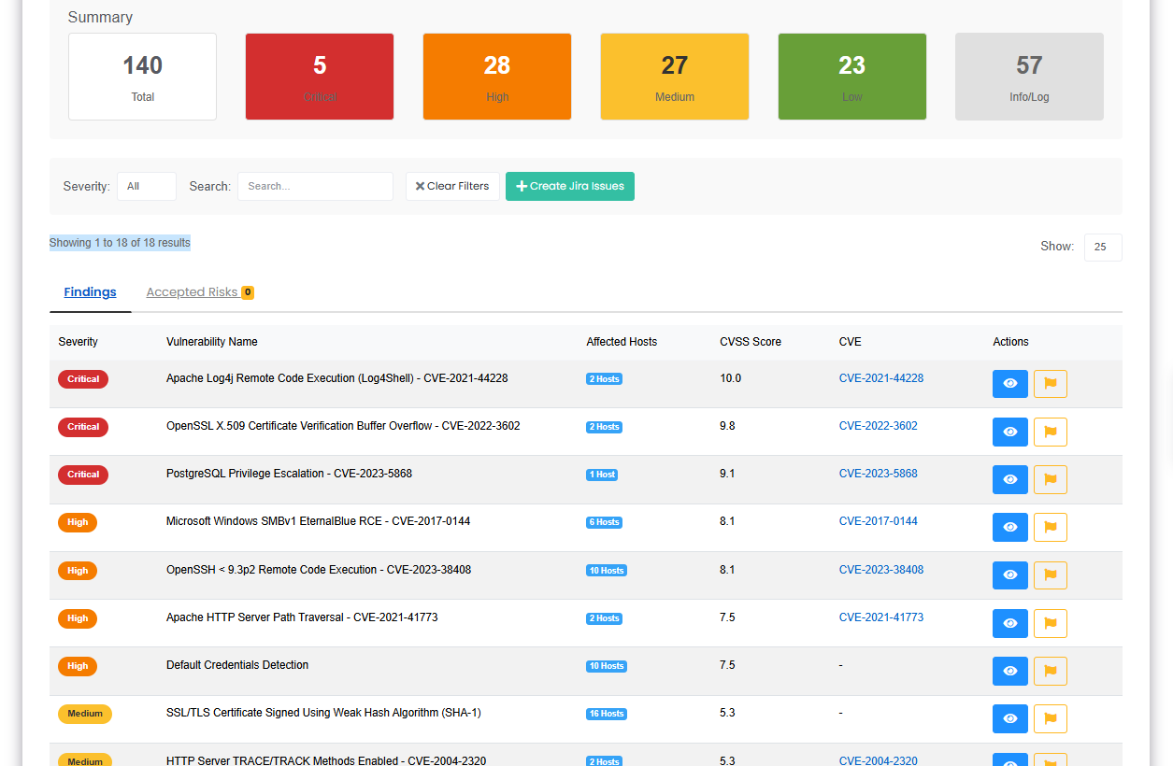Switch to the Accepted Risks tab

[193, 291]
